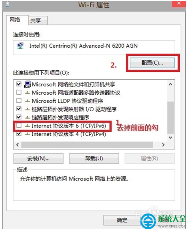Enable the Microsoft LLDP 协议驱动程序 checkbox
The image size is (187, 230).
[19, 101]
